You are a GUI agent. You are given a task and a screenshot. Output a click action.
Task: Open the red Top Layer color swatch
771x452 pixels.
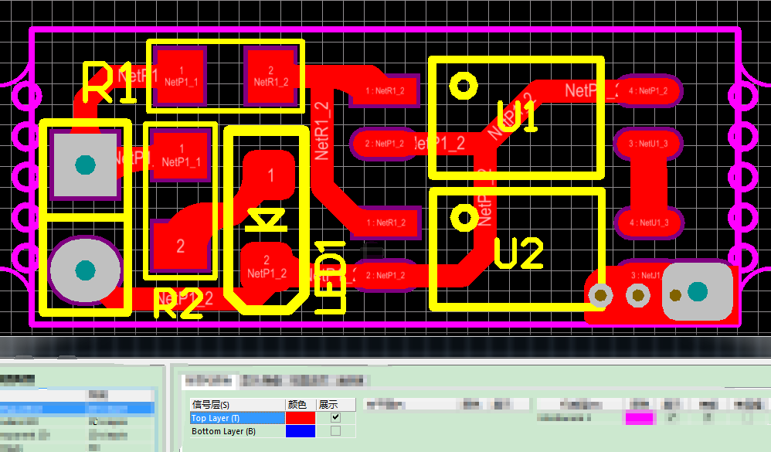(x=301, y=417)
